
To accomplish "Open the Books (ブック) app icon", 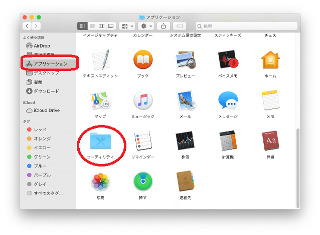I will (143, 59).
